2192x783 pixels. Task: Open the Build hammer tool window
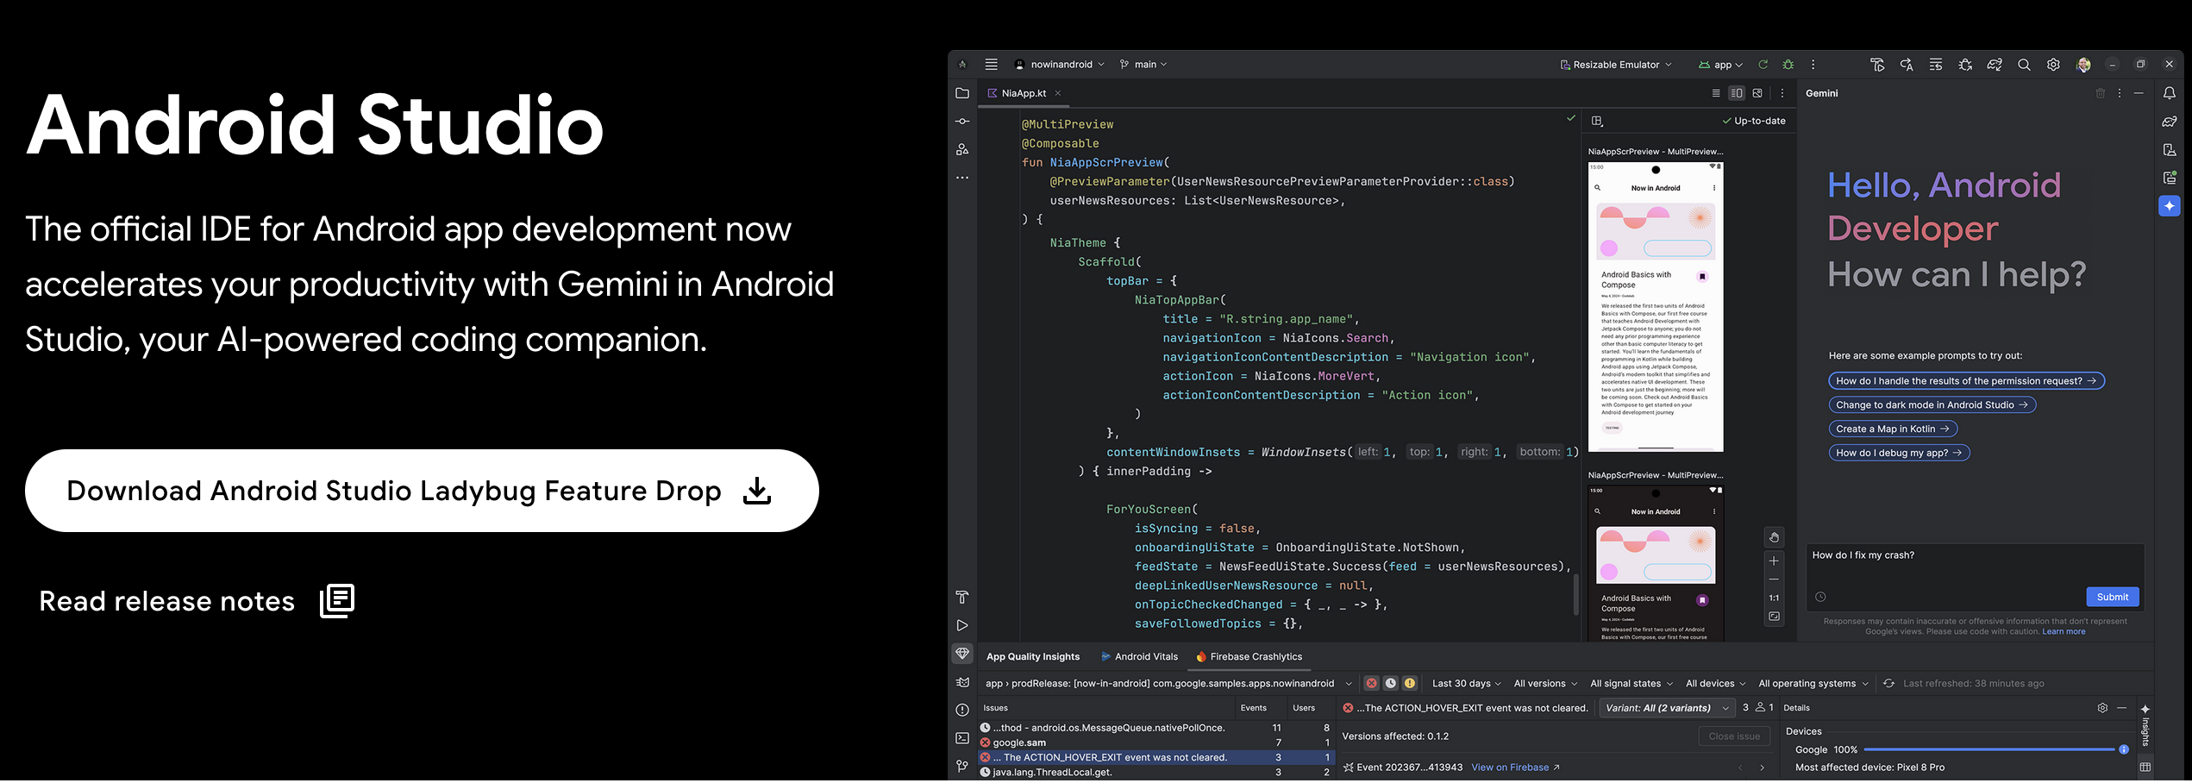click(x=962, y=597)
